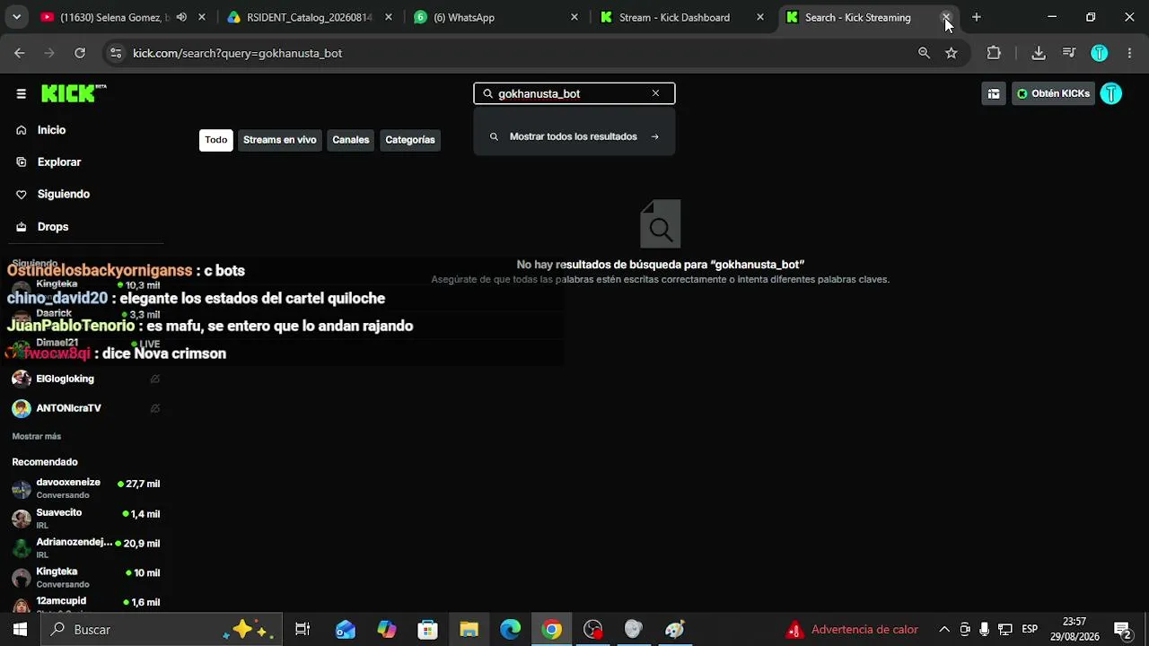Click Mostrar todos los resultados
Screen dimensions: 1149x646
click(574, 137)
